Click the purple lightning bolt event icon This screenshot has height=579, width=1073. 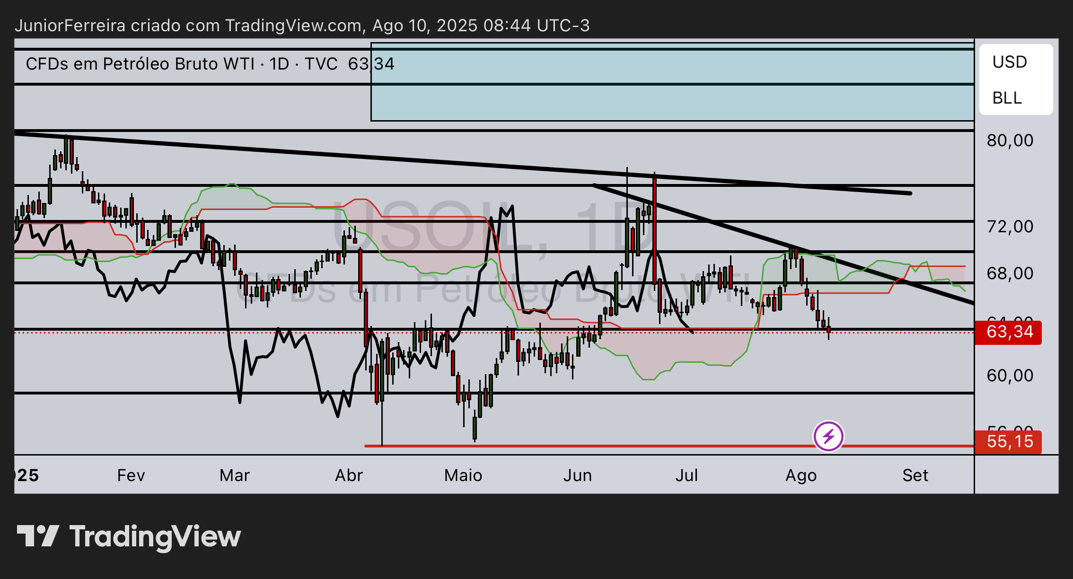coord(828,436)
